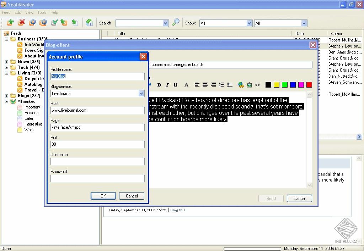Image resolution: width=364 pixels, height=251 pixels.
Task: Open the Feed menu
Action: coord(6,12)
